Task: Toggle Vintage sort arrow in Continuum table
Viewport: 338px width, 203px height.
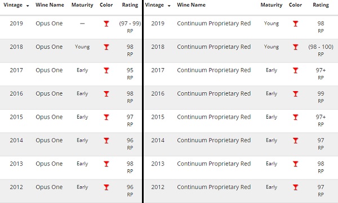Action: pyautogui.click(x=169, y=6)
